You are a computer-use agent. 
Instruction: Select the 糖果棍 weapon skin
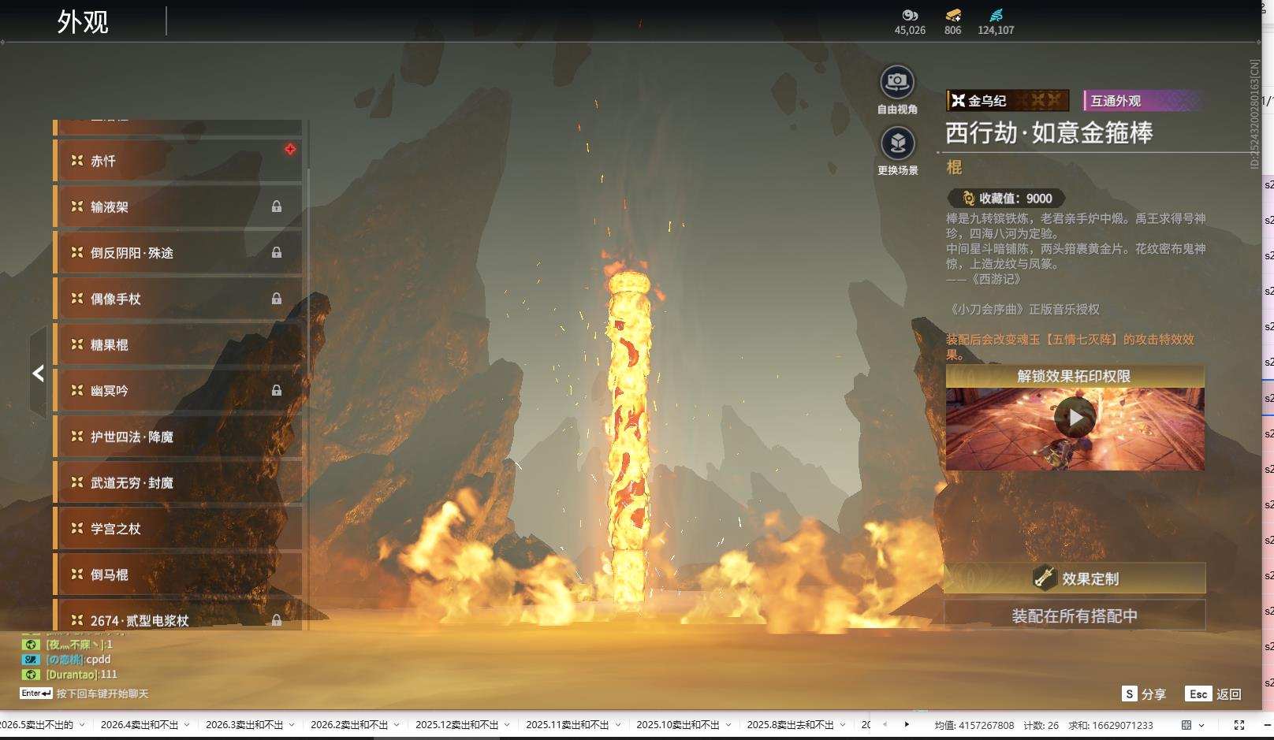pyautogui.click(x=178, y=344)
